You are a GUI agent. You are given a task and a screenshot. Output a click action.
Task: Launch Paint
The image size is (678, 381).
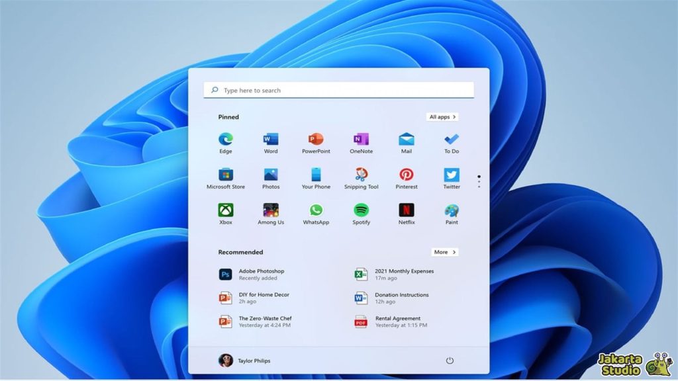coord(451,210)
